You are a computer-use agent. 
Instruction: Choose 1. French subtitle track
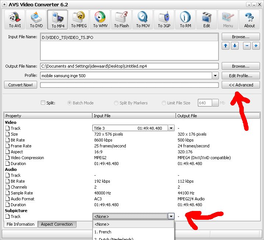133,232
